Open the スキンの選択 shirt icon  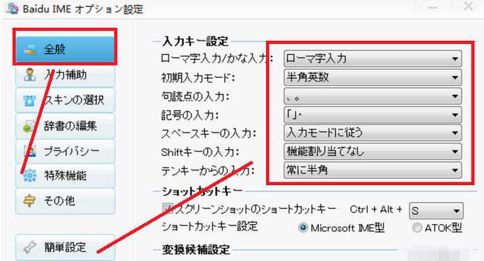(30, 100)
